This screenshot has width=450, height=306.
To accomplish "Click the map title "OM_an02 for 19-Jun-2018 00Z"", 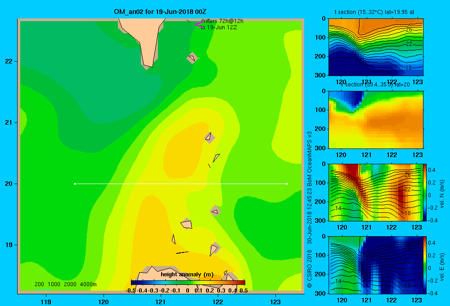I will [160, 12].
